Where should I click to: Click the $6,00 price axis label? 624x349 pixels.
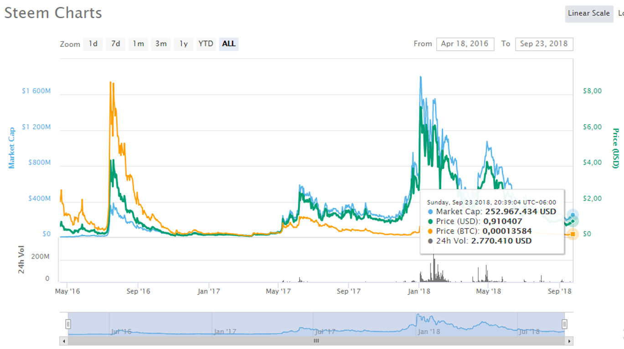pos(592,127)
